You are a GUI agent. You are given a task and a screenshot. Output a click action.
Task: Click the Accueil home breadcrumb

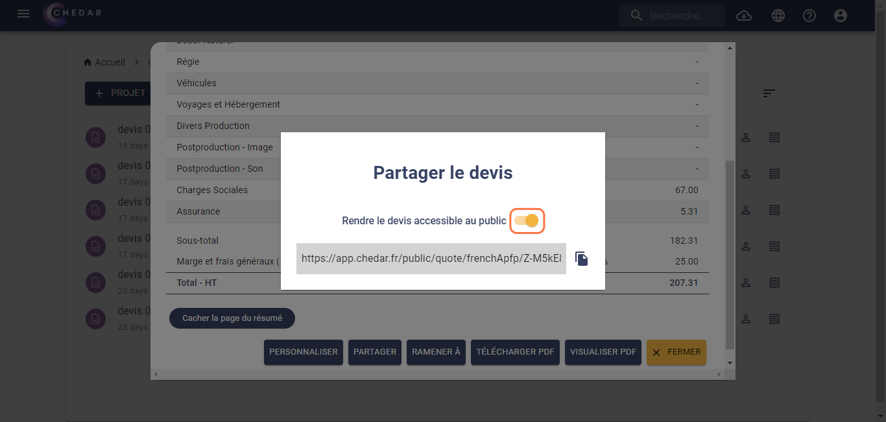point(104,62)
